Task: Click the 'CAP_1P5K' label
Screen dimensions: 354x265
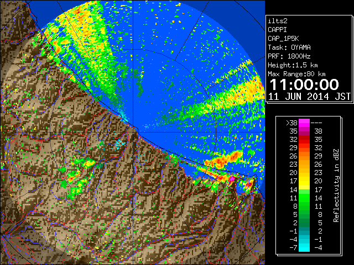Action: click(283, 39)
